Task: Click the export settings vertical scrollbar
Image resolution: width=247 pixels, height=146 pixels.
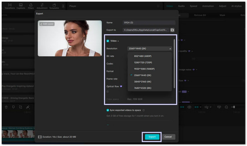Action: pos(174,64)
